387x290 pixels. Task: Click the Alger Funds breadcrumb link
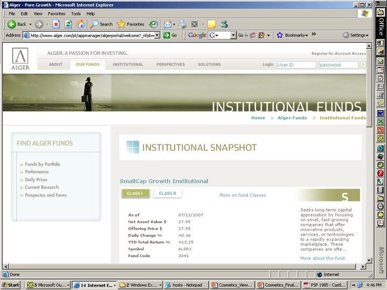(x=292, y=118)
